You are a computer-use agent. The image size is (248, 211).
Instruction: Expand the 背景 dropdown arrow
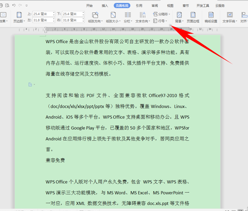(x=183, y=21)
